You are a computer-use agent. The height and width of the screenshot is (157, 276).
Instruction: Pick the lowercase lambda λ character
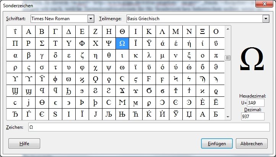pos(149,55)
